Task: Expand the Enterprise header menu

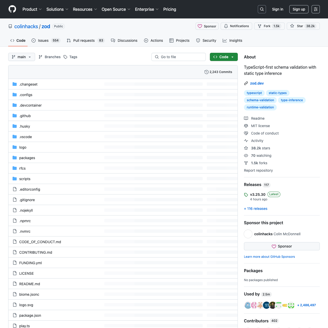Action: coord(147,9)
